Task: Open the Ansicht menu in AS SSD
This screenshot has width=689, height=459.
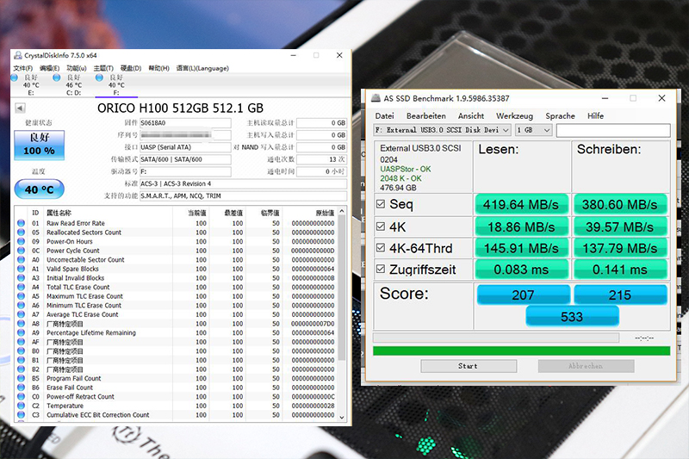Action: coord(470,116)
